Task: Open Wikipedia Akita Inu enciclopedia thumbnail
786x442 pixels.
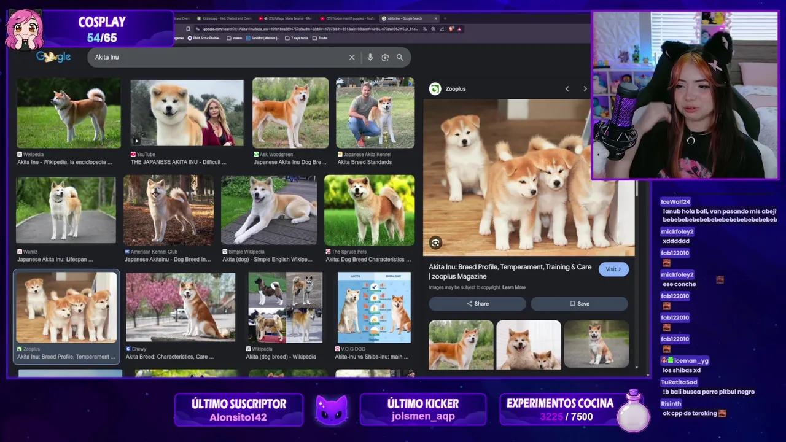Action: click(69, 113)
